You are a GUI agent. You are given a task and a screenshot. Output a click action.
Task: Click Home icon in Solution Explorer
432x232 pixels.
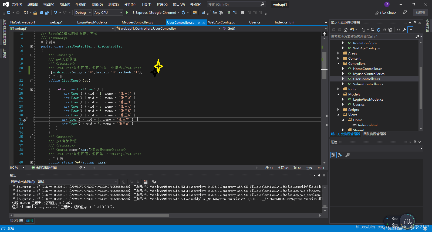point(345,30)
